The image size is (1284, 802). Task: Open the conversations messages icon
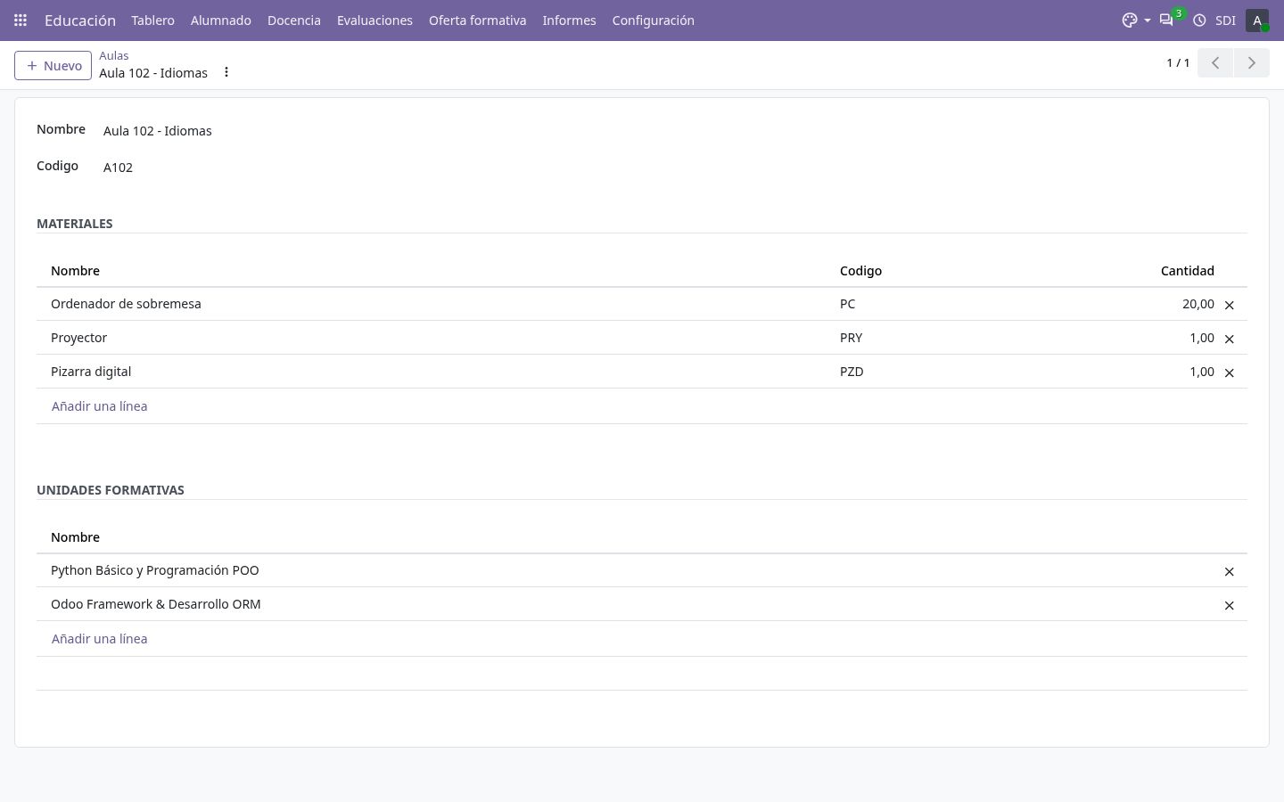tap(1166, 20)
